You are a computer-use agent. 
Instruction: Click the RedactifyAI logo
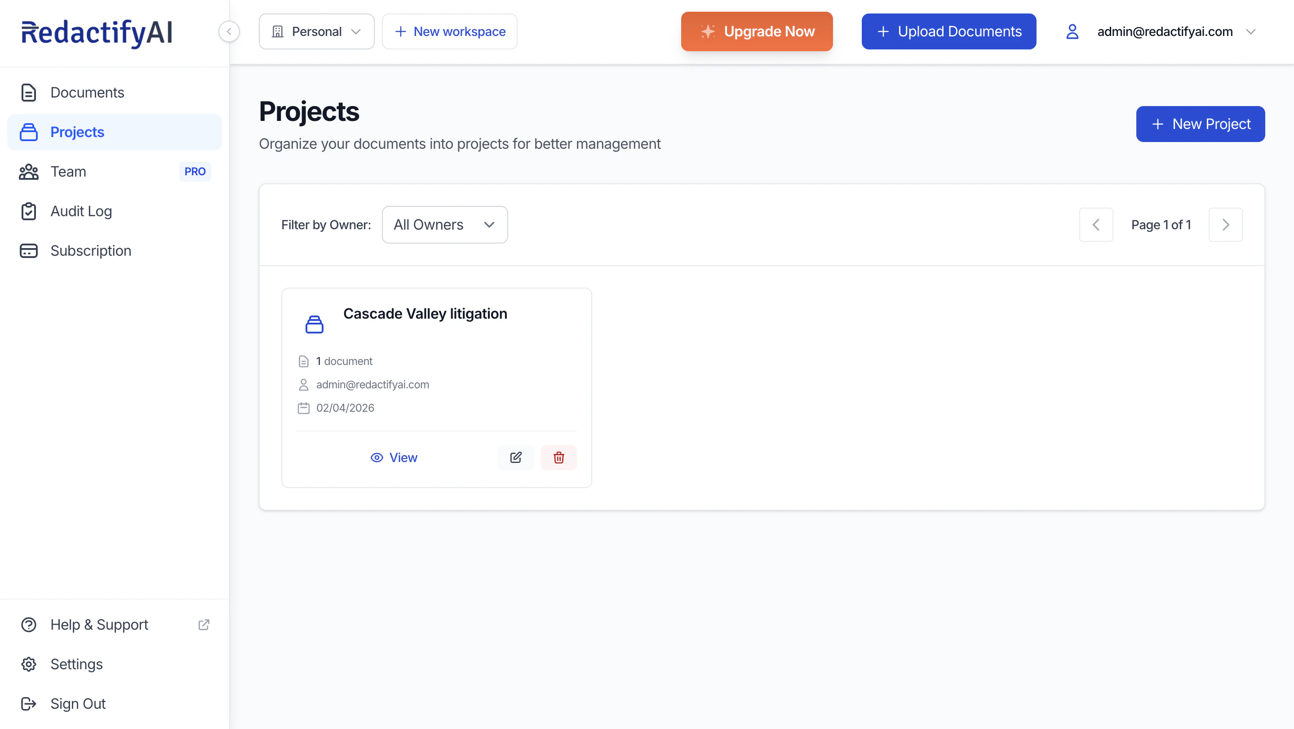click(97, 33)
